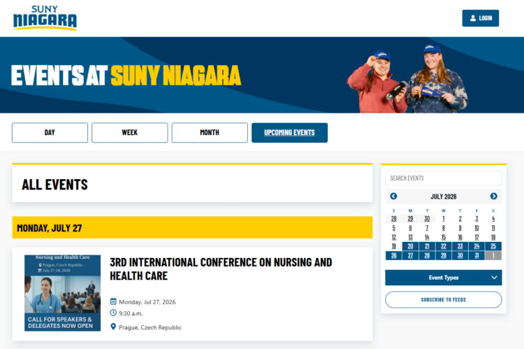Focus the Search Events field
This screenshot has width=524, height=349.
444,178
